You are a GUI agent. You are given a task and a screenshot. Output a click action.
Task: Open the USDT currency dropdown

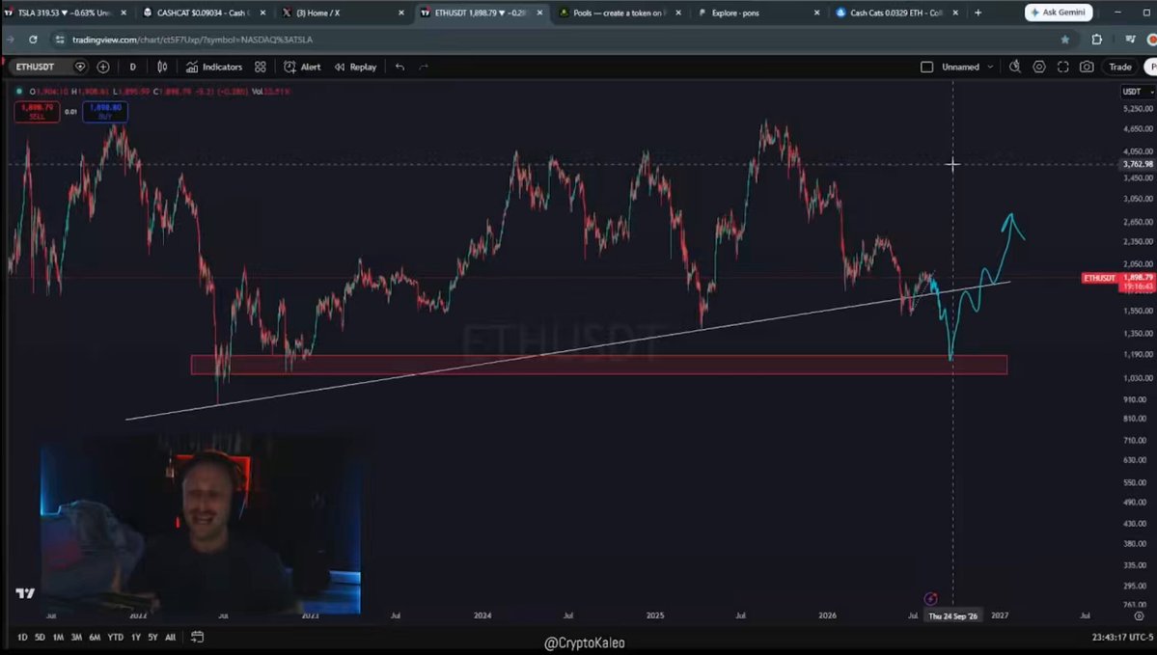coord(1137,92)
